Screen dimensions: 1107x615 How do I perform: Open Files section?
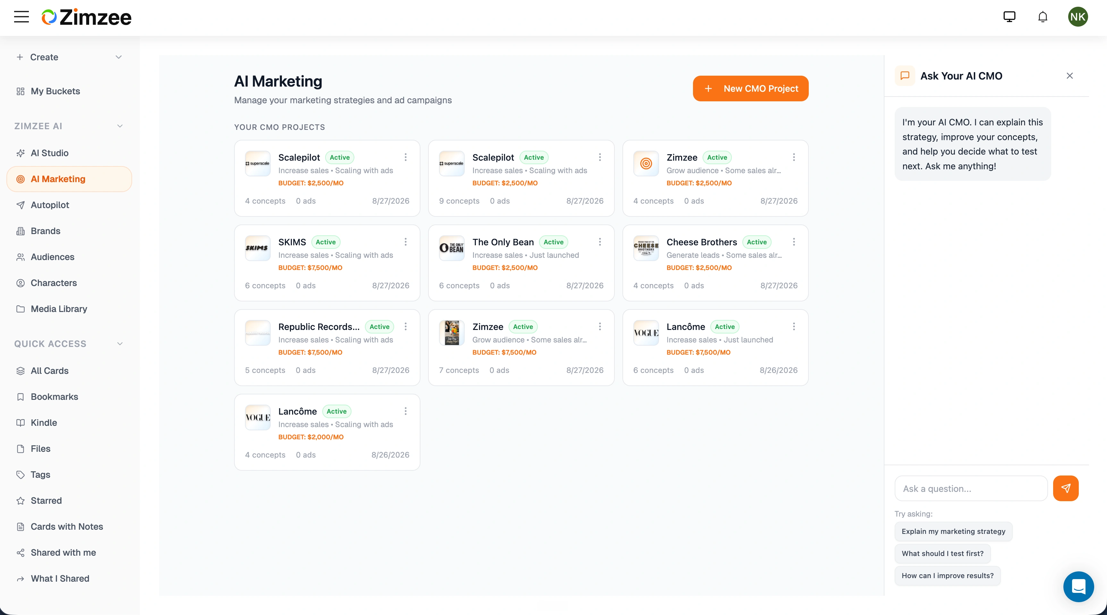tap(69, 449)
